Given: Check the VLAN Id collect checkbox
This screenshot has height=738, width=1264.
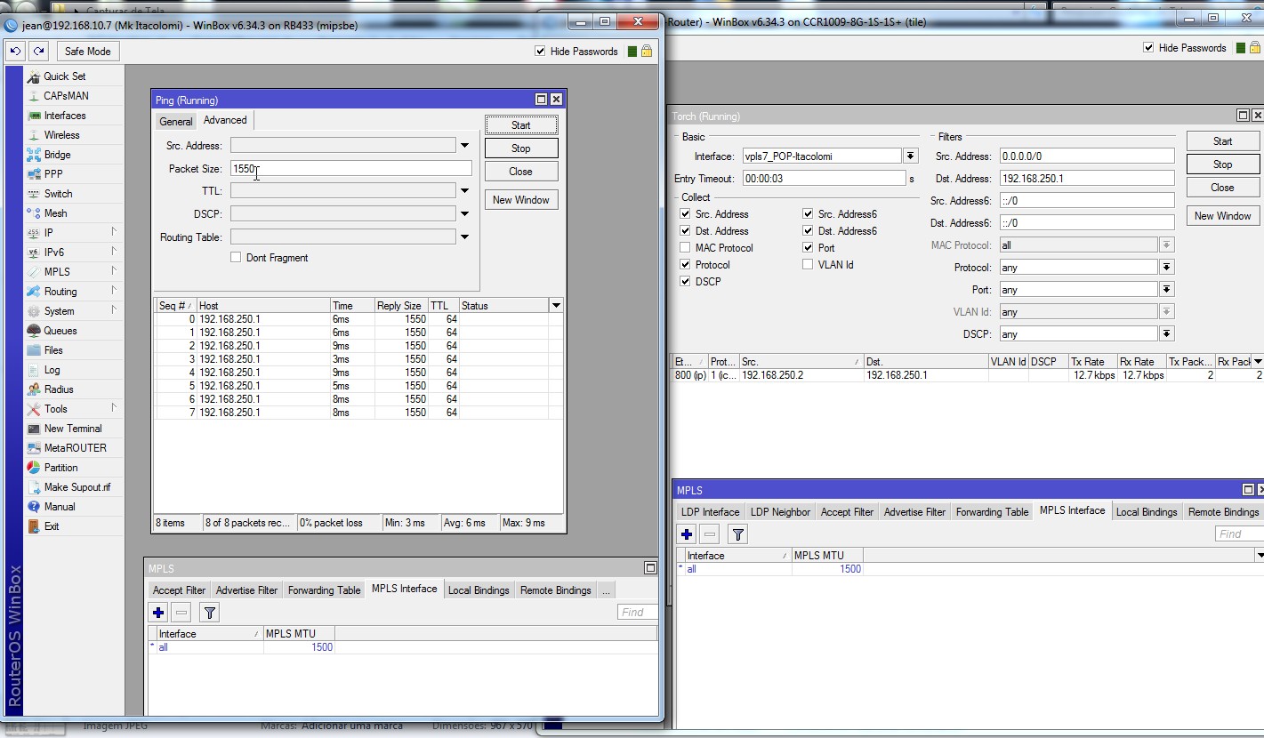Looking at the screenshot, I should pos(808,265).
